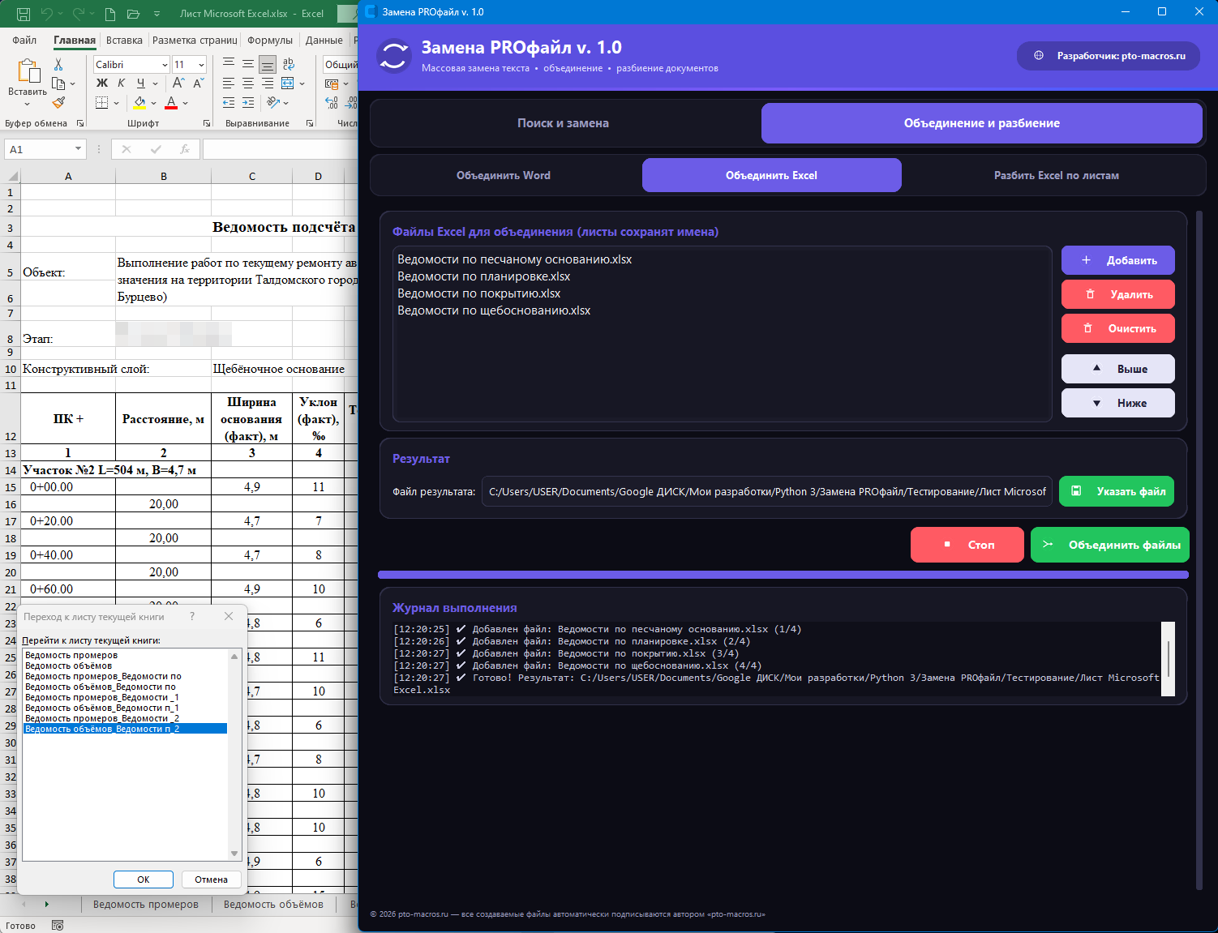The width and height of the screenshot is (1218, 933).
Task: Click the Format Painter brush icon
Action: pyautogui.click(x=58, y=103)
